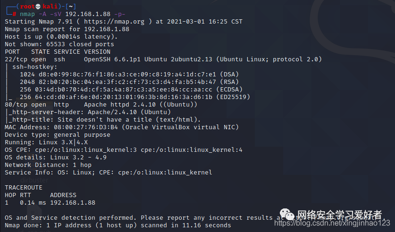Open the https://nmap.org link
The image size is (395, 232).
tap(114, 22)
